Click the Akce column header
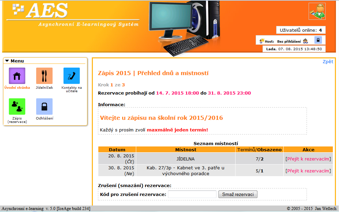The image size is (339, 212). point(308,150)
